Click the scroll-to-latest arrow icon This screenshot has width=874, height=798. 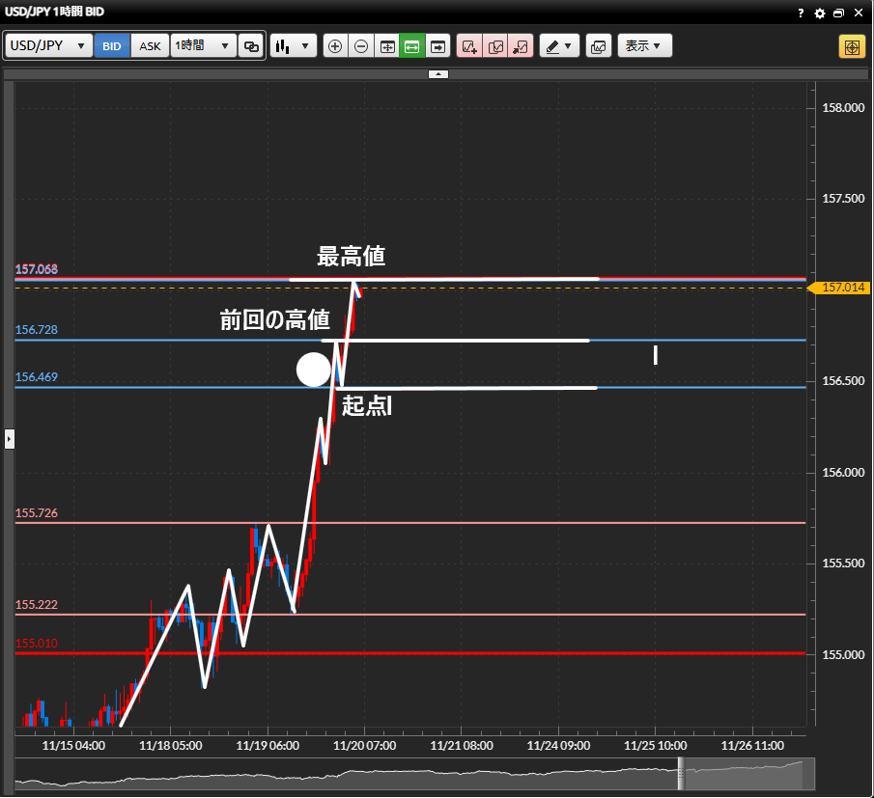438,46
